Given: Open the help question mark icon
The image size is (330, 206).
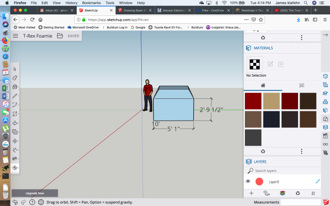Looking at the screenshot, I should click(32, 202).
